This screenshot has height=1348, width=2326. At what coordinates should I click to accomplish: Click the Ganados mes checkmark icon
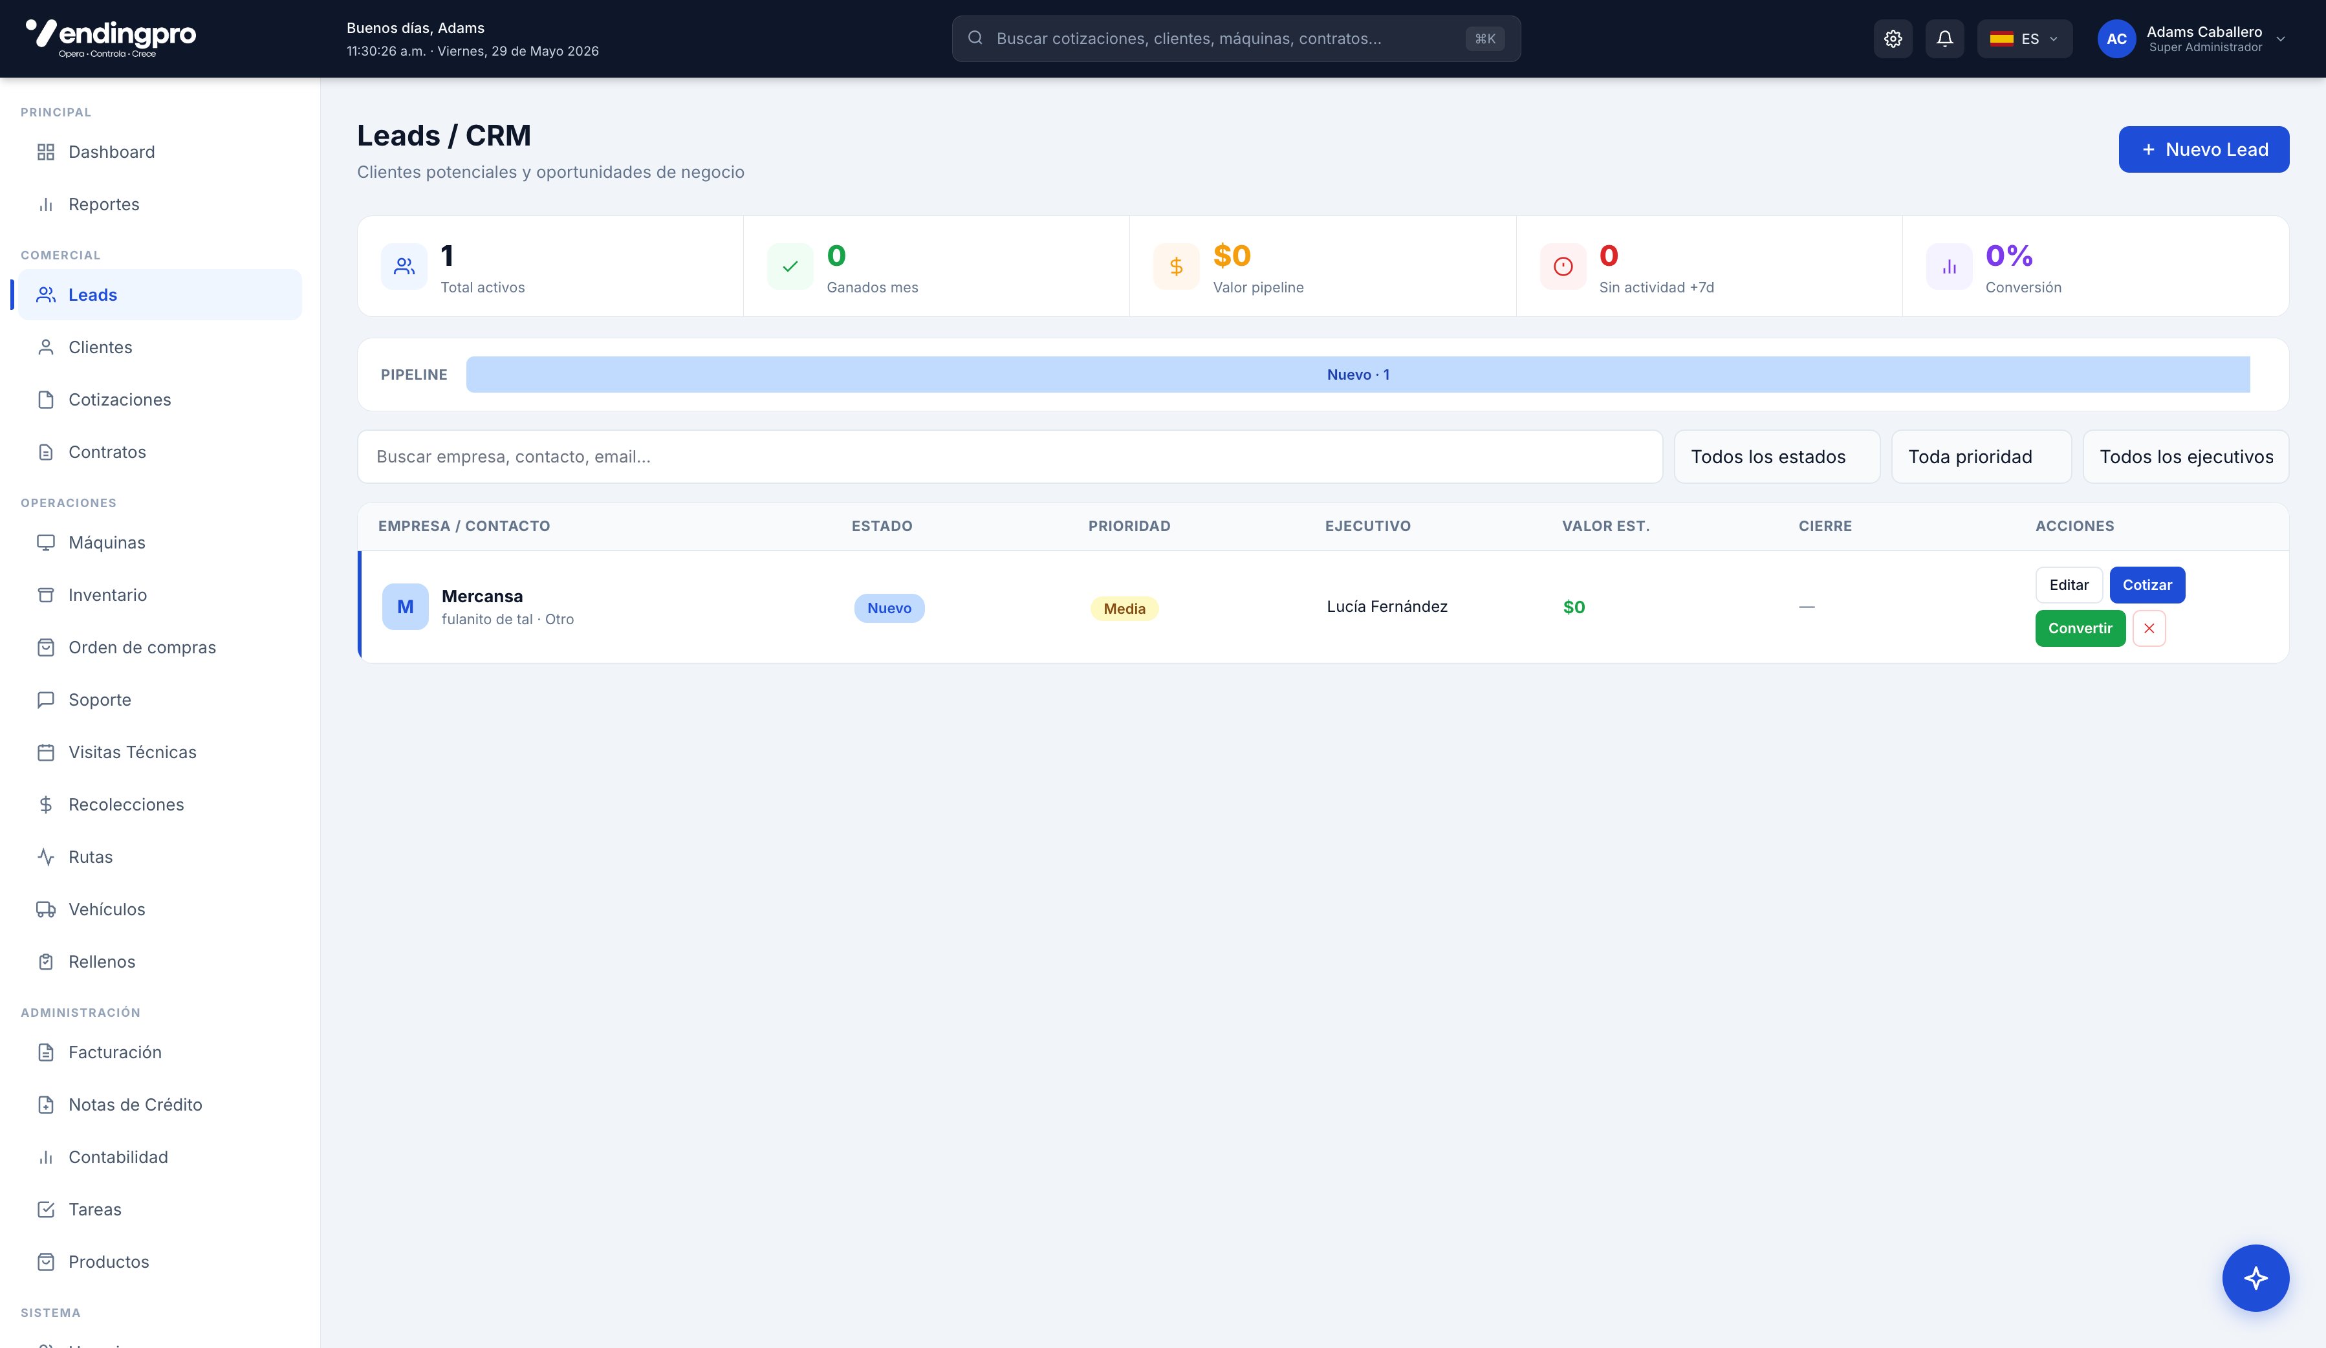(790, 267)
